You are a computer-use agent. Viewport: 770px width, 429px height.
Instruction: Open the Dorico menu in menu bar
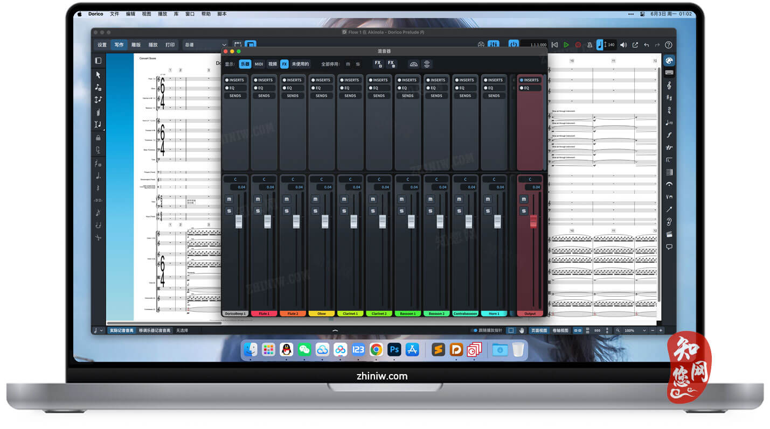(95, 14)
